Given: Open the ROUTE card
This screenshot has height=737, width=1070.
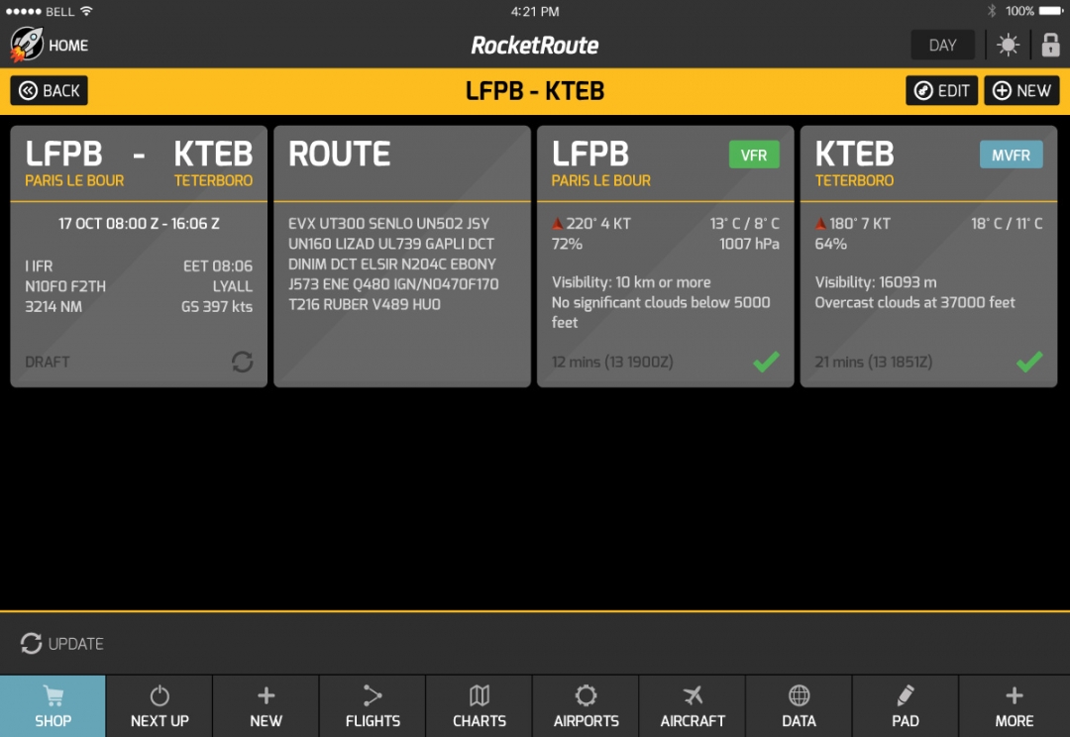Looking at the screenshot, I should (x=402, y=257).
